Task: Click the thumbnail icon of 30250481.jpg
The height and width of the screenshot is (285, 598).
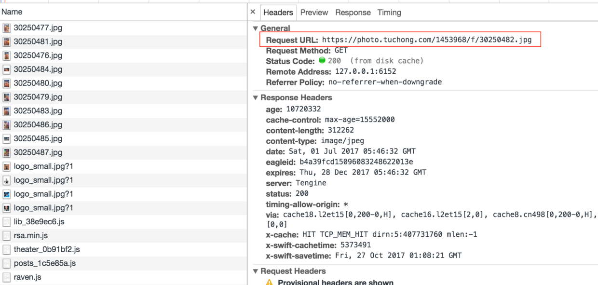Action: 7,42
